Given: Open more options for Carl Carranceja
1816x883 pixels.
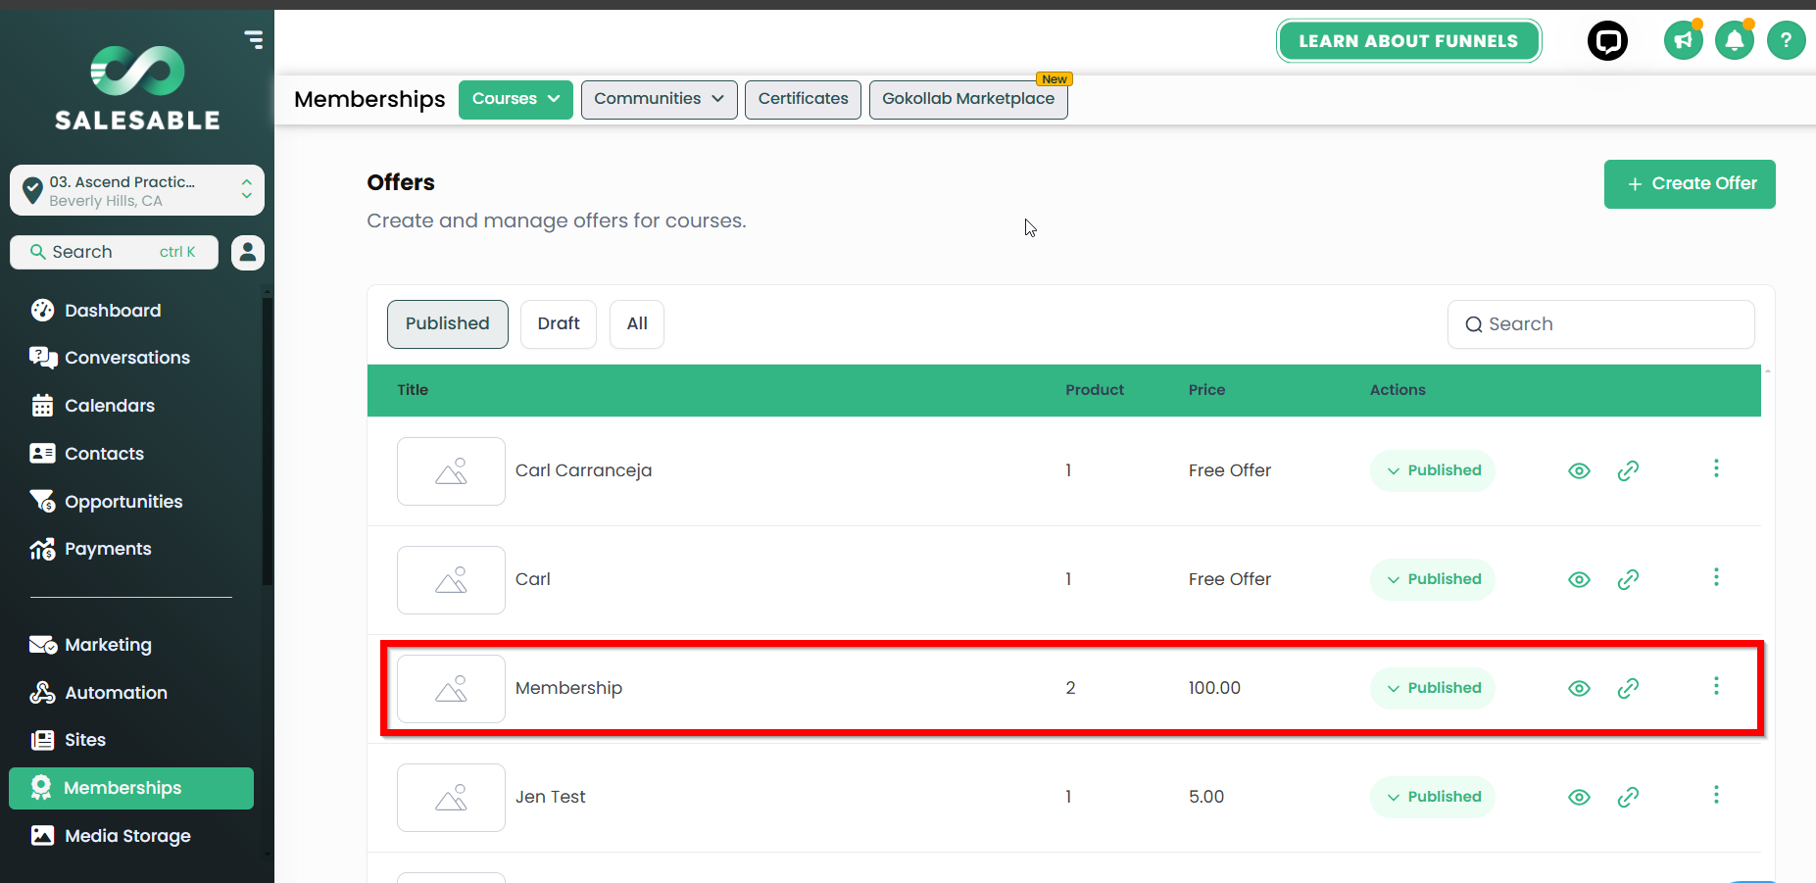Looking at the screenshot, I should click(x=1716, y=468).
